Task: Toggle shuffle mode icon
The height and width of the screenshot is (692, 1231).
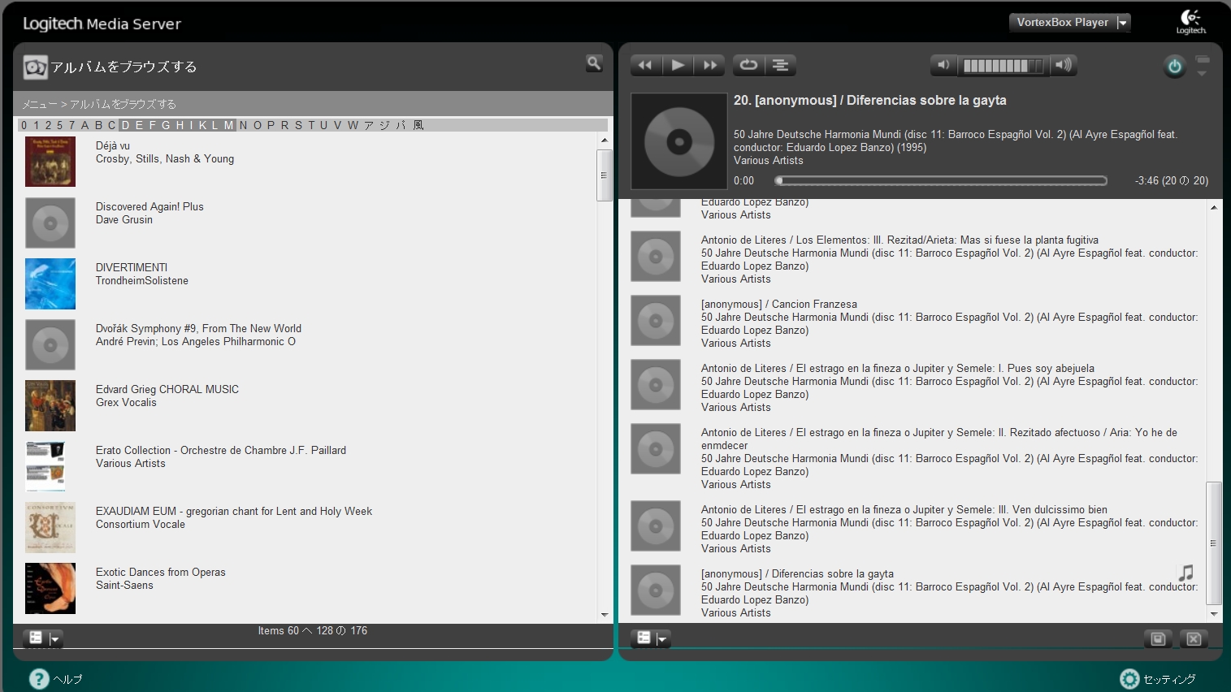Action: coord(780,65)
